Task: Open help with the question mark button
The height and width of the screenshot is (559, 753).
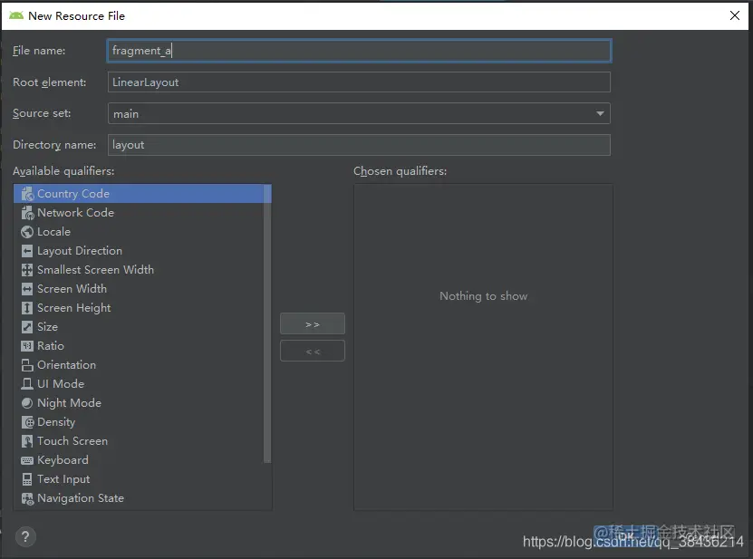Action: [25, 537]
